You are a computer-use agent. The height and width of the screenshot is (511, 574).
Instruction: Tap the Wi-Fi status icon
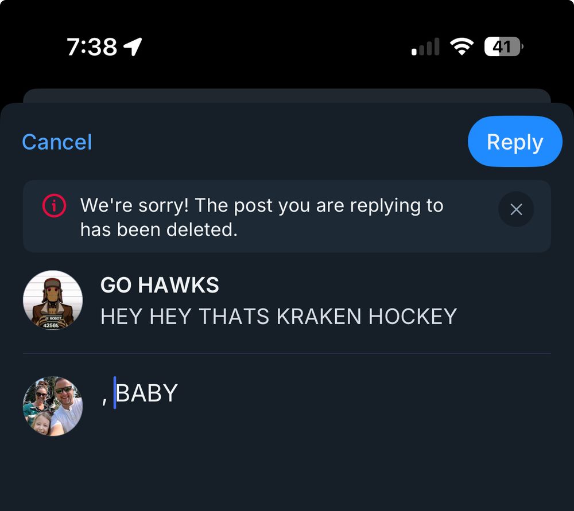click(460, 46)
